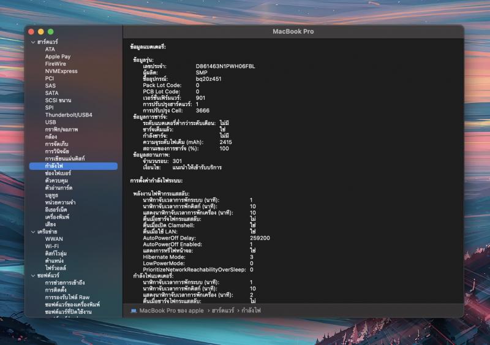
Task: Open ไฟร์วอลล์ entry
Action: tap(56, 268)
